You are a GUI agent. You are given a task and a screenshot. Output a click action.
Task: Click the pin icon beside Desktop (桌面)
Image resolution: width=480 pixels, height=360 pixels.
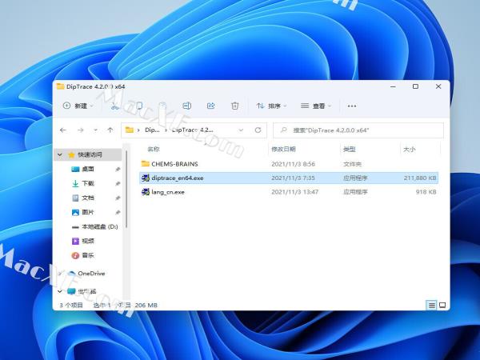point(118,169)
